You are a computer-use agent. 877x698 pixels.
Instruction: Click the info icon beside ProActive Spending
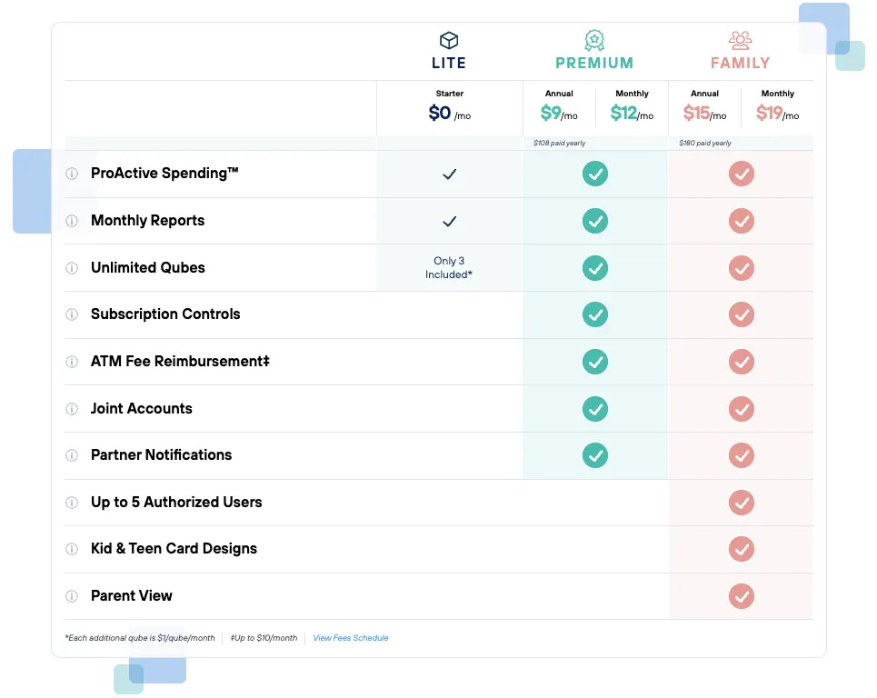coord(72,174)
